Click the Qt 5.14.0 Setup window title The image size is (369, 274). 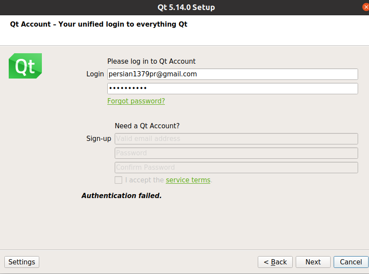click(186, 7)
